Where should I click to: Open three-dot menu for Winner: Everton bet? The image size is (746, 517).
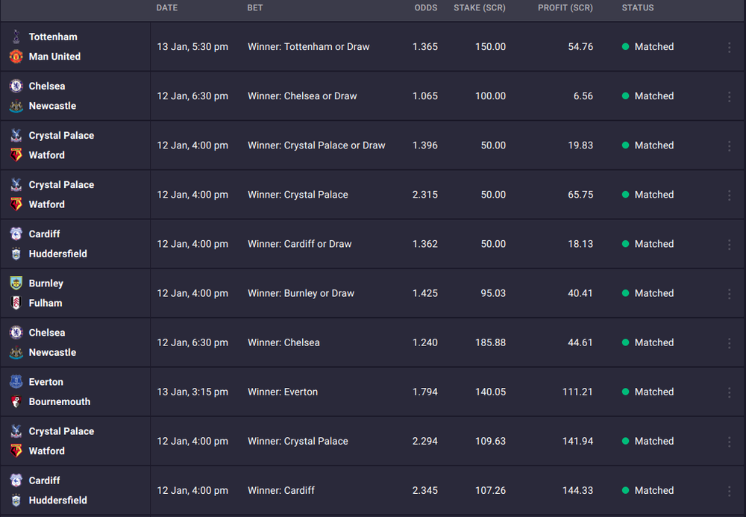click(730, 392)
